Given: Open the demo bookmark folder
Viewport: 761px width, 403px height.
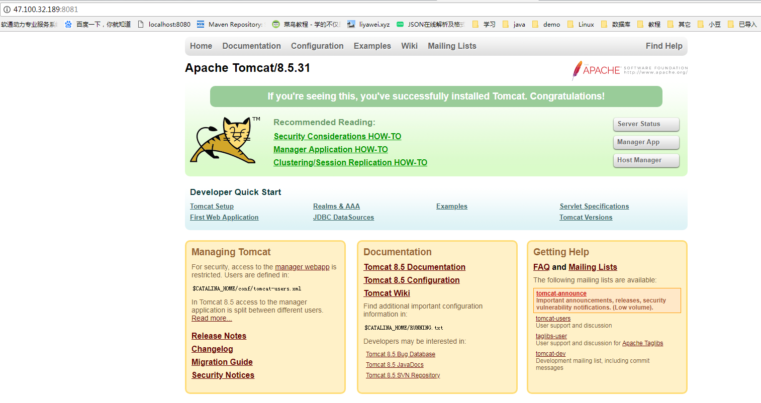Looking at the screenshot, I should pos(546,24).
